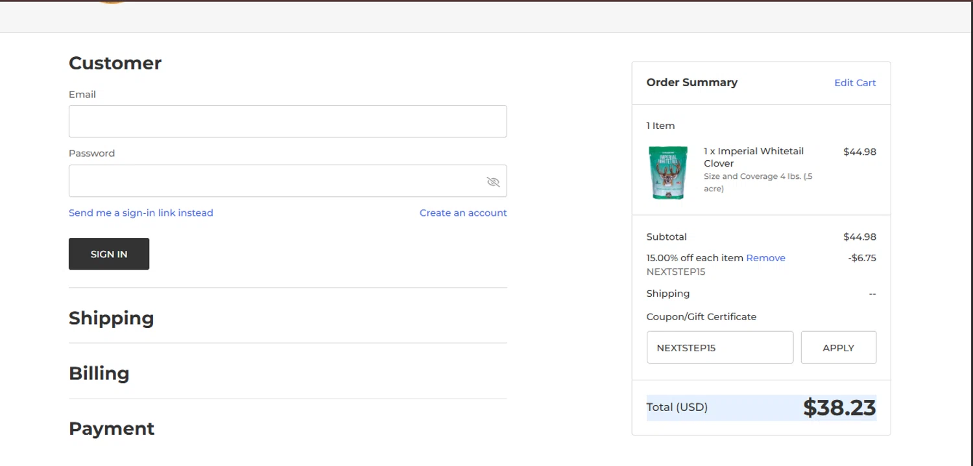973x466 pixels.
Task: Click the Imperial Whitetail Clover product thumbnail
Action: click(668, 172)
